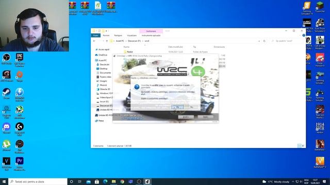
Task: Open Documente in the navigation pane
Action: (104, 73)
